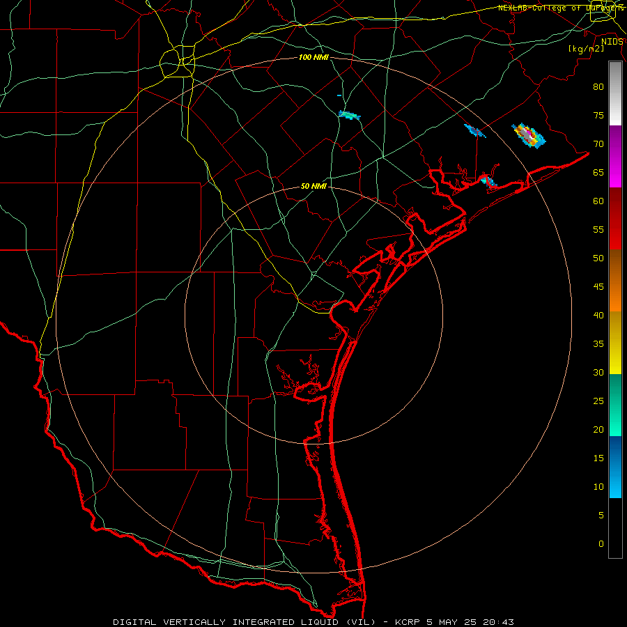Click the '35' value on the color scale
Viewport: 627px width, 627px height.
tap(598, 344)
